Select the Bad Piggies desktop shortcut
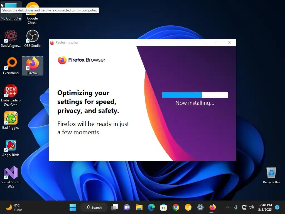Image resolution: width=285 pixels, height=214 pixels. 11,120
